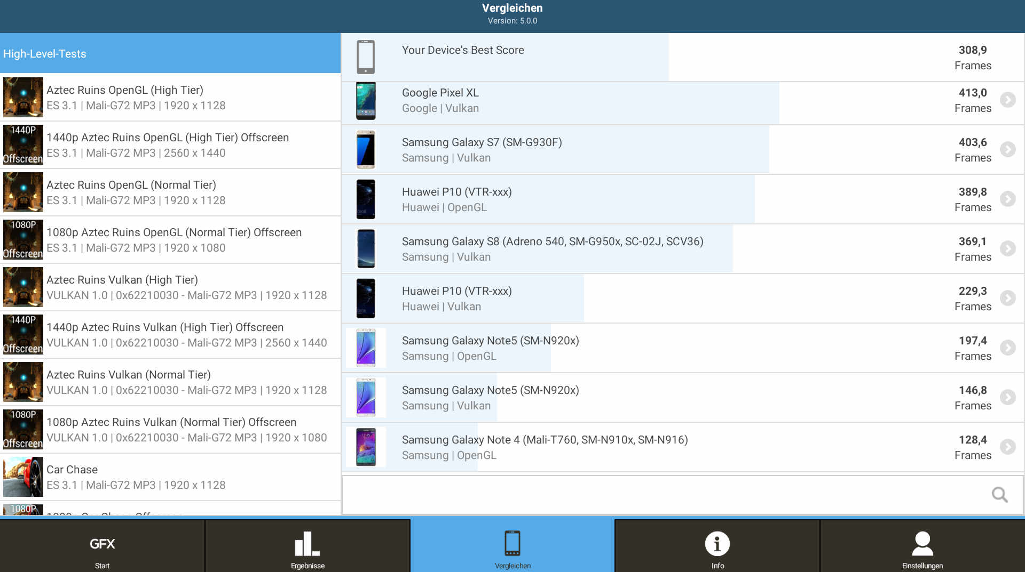The image size is (1025, 572).
Task: Open the Info tab
Action: click(717, 546)
